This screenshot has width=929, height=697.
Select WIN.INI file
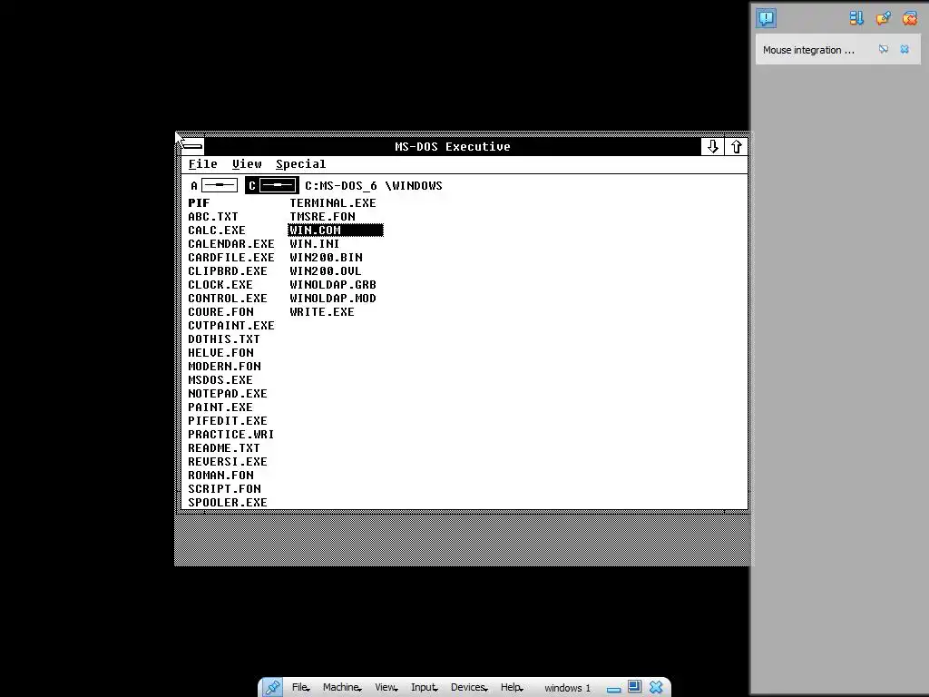315,243
